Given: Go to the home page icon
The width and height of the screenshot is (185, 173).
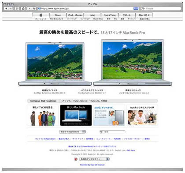Looking at the screenshot, I should click(23, 8).
